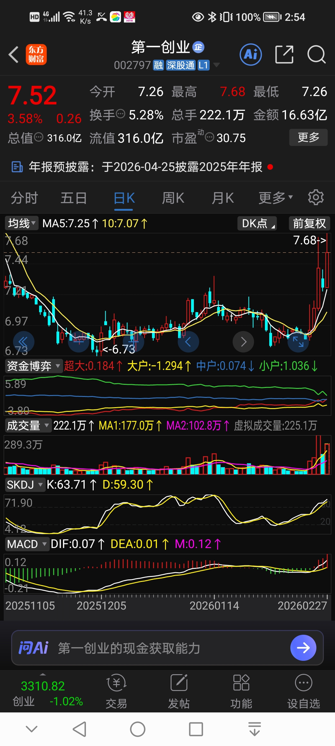Tap 超大:0.184 capital flow value

point(93,366)
